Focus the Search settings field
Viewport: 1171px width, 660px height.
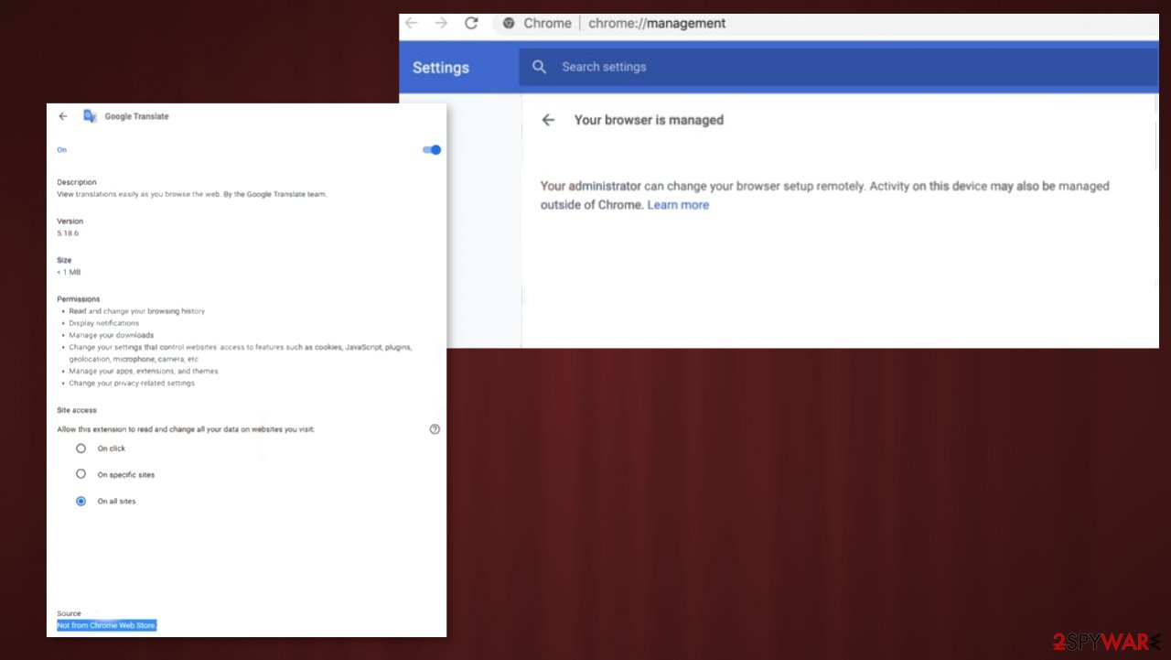pyautogui.click(x=838, y=67)
